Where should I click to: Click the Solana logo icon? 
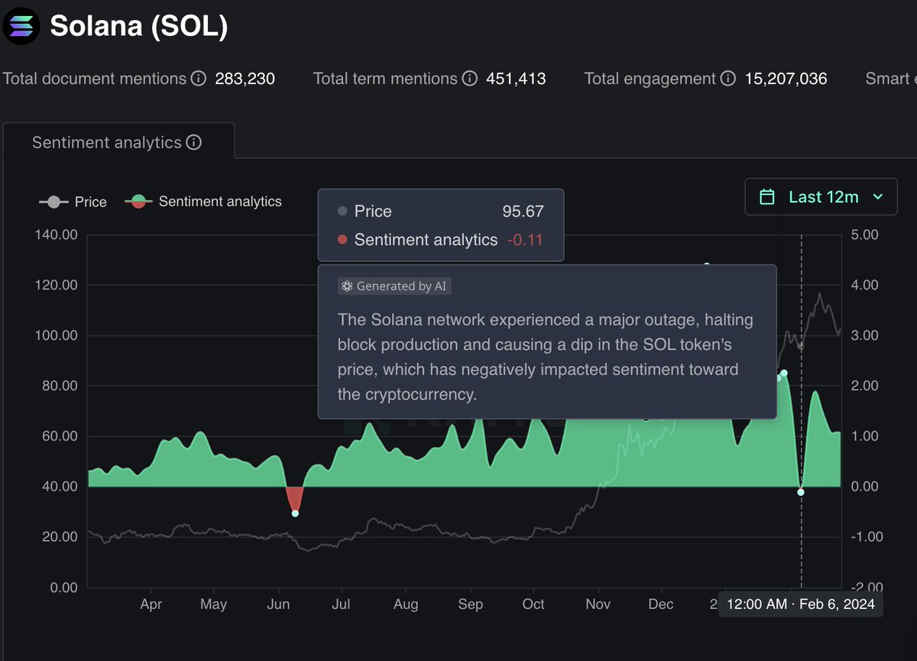click(21, 26)
